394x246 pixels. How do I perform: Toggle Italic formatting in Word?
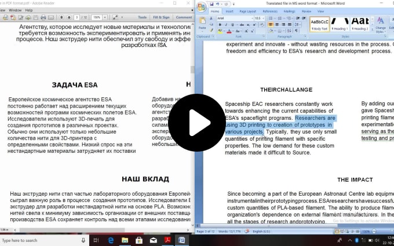point(226,24)
